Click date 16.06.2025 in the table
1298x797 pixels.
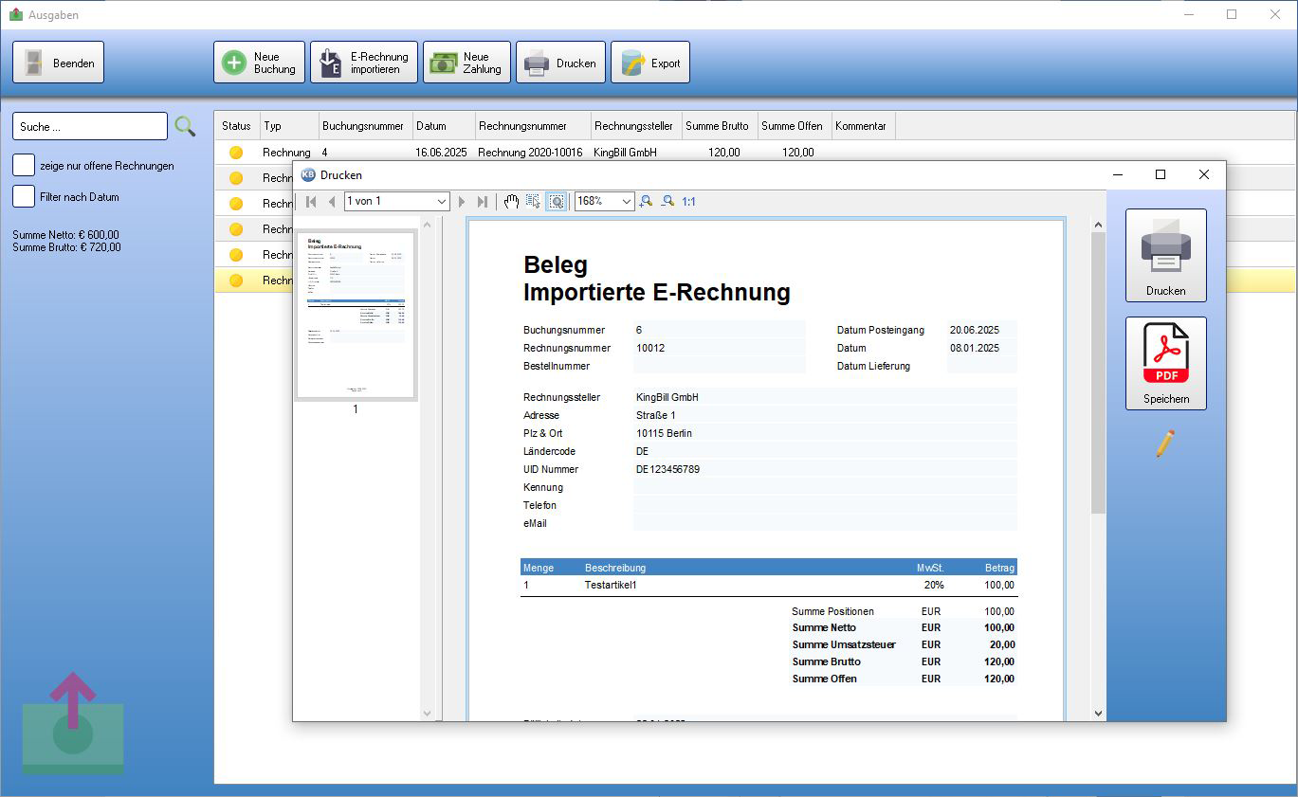click(x=441, y=153)
